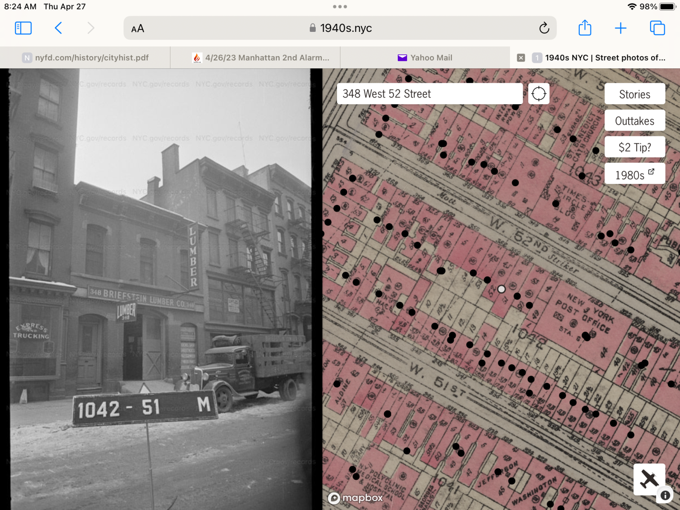Add a new tab with plus icon
The width and height of the screenshot is (680, 510).
point(620,28)
